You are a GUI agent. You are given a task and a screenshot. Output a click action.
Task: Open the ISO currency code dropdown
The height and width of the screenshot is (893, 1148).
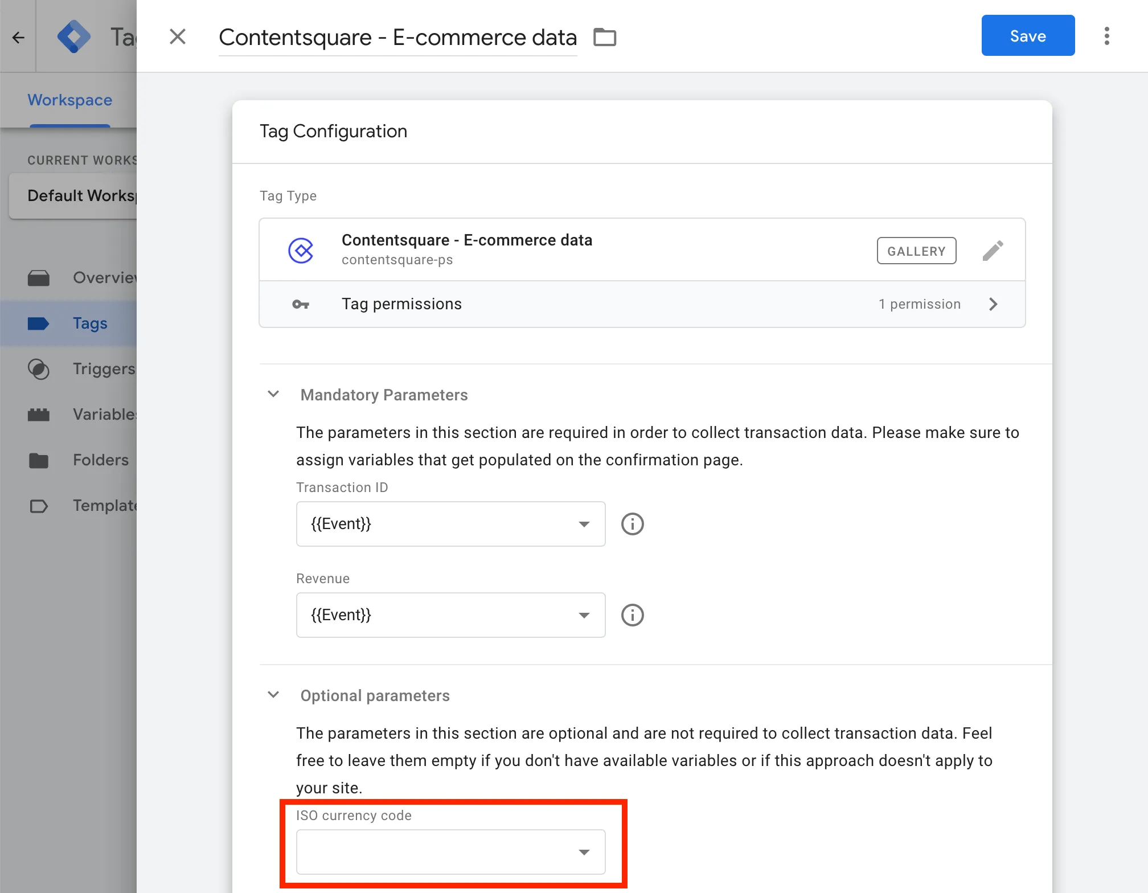click(x=450, y=852)
